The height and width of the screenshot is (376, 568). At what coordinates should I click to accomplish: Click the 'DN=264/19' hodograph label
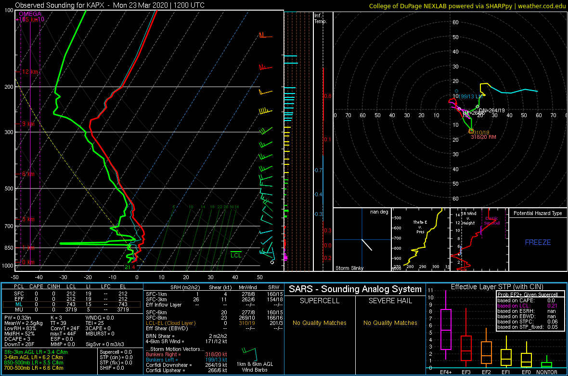(x=491, y=110)
